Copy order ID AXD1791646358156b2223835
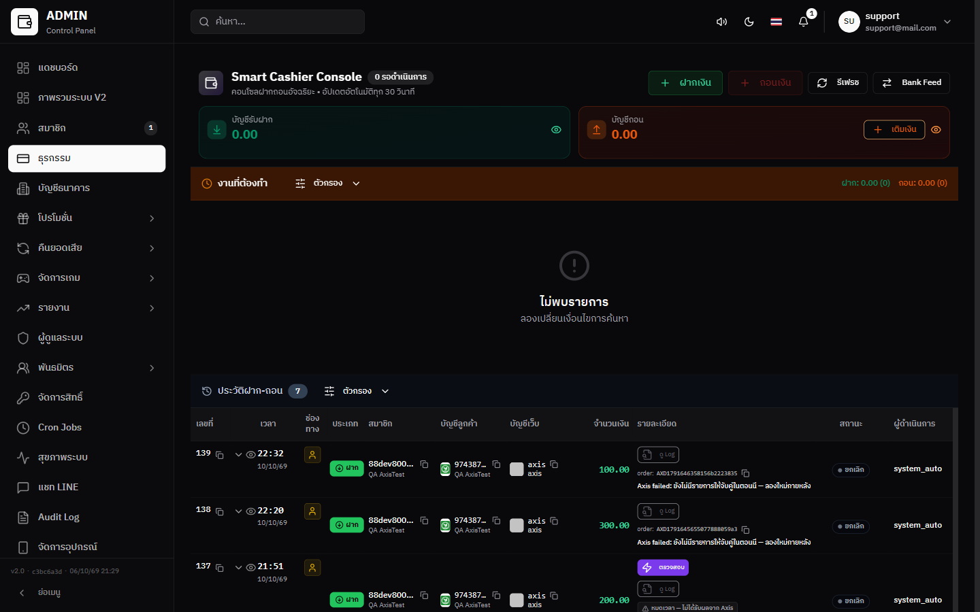980x612 pixels. point(745,473)
